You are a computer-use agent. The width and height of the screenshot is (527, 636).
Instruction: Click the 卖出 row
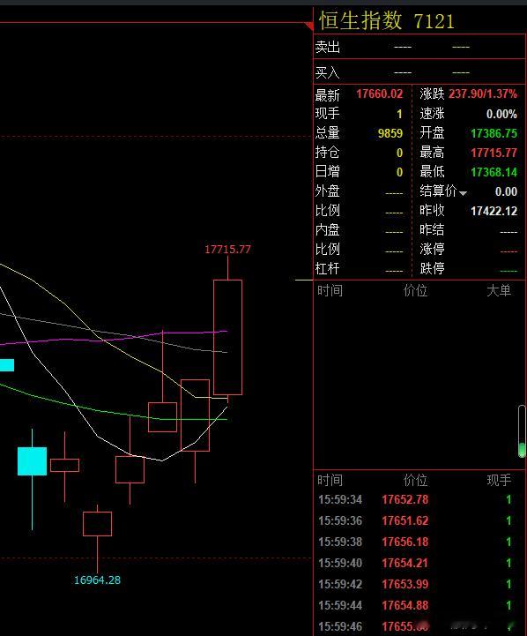click(x=419, y=47)
